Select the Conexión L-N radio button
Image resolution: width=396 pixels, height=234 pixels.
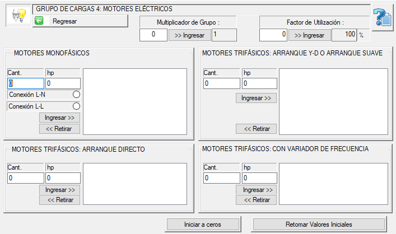click(x=76, y=95)
